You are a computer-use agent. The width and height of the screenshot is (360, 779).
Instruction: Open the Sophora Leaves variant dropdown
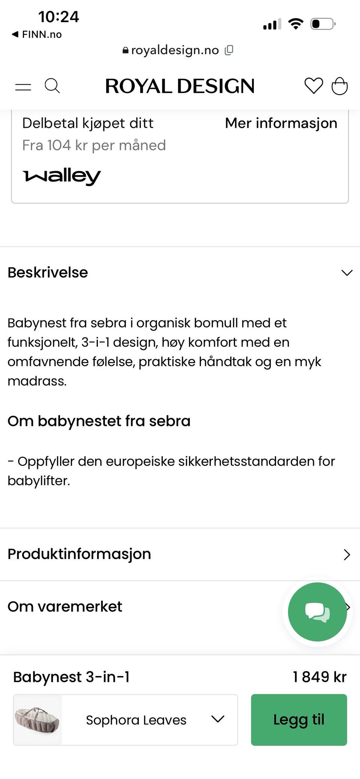click(125, 720)
